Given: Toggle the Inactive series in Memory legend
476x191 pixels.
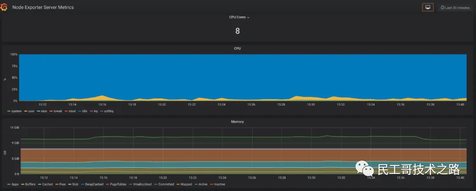Looking at the screenshot, I should coord(217,184).
